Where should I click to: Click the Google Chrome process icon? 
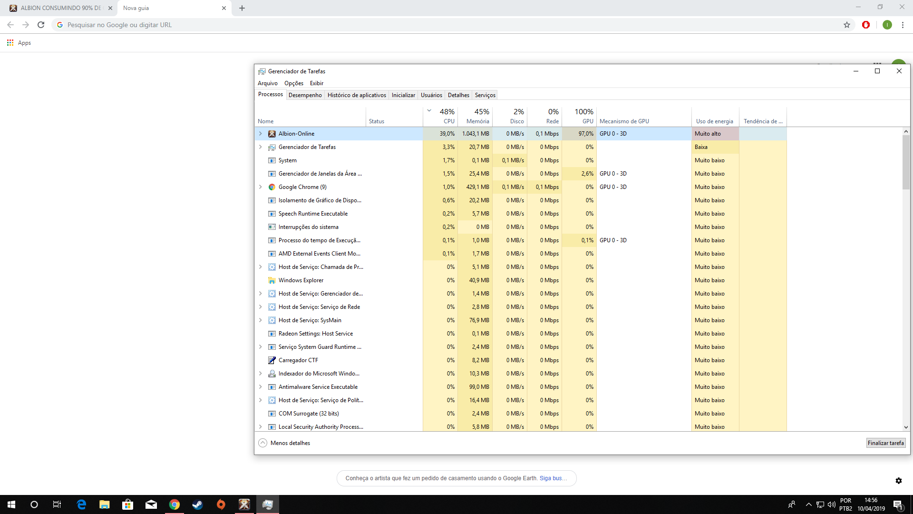272,187
